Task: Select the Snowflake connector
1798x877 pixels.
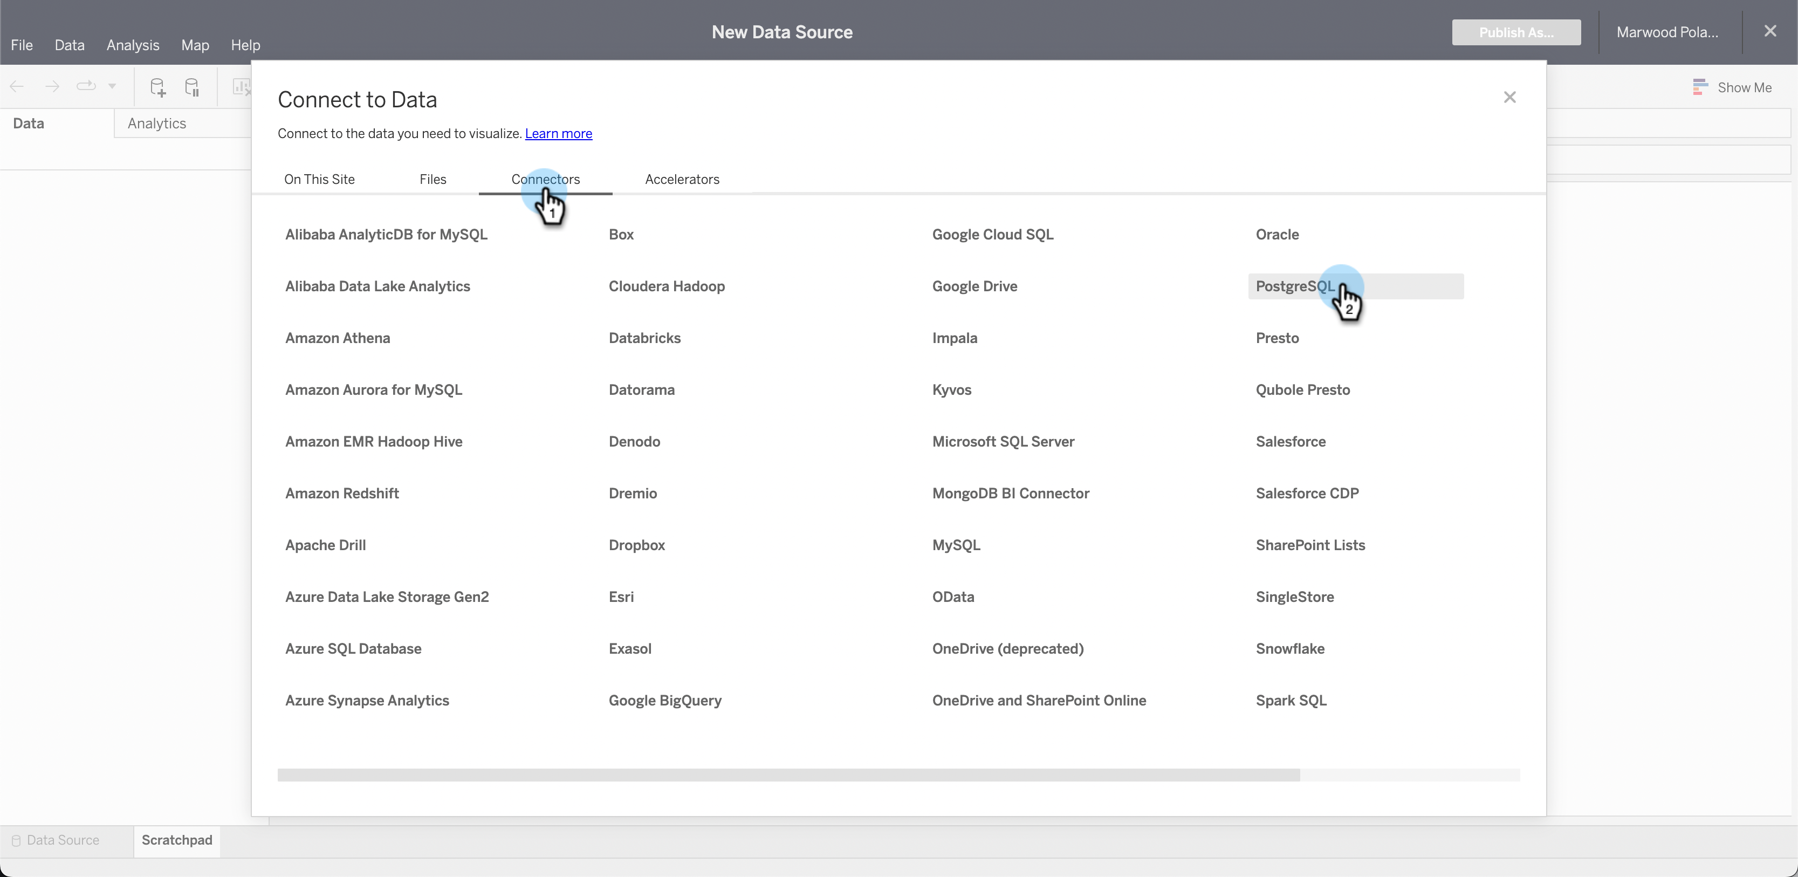Action: [1290, 649]
